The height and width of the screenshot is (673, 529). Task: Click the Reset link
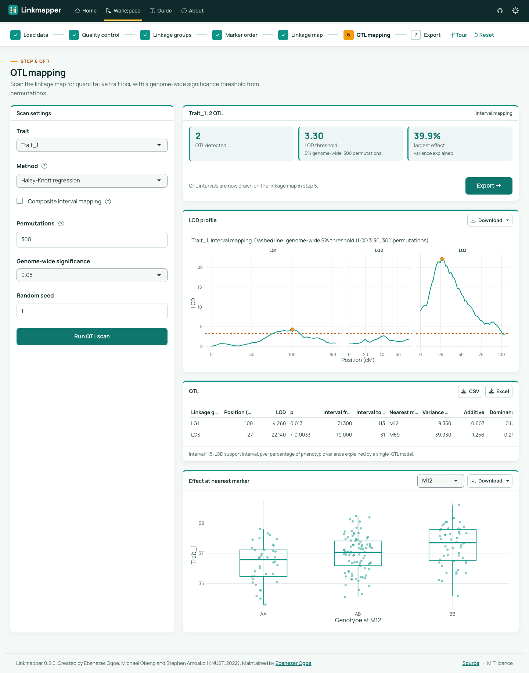pos(484,35)
